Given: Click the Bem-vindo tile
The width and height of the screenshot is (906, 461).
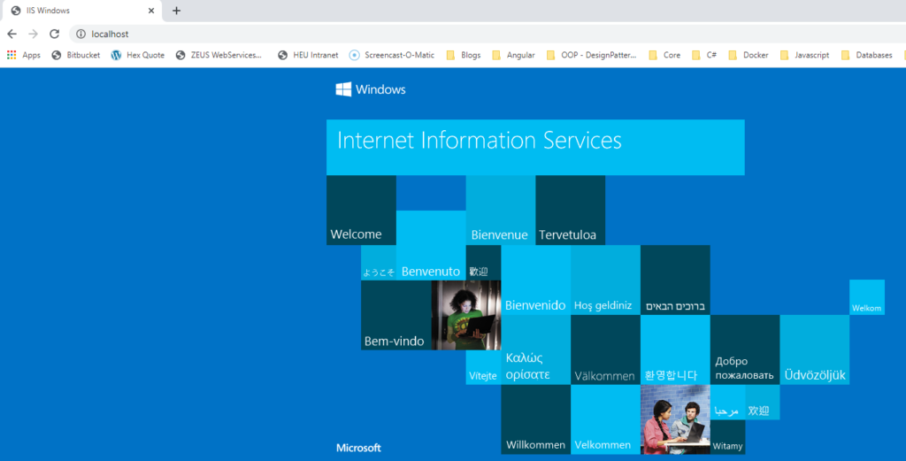Looking at the screenshot, I should (x=395, y=315).
